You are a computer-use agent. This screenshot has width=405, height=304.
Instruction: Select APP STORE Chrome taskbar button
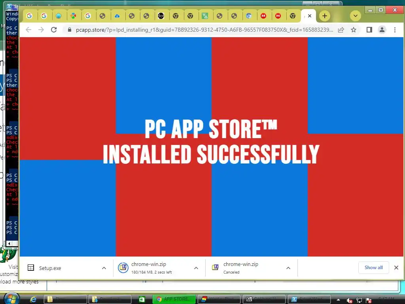tap(174, 299)
